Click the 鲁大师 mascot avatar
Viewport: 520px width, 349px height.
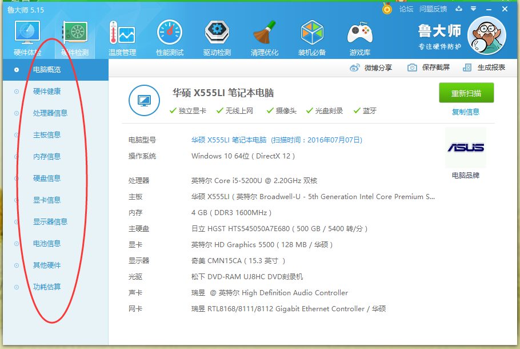point(486,35)
